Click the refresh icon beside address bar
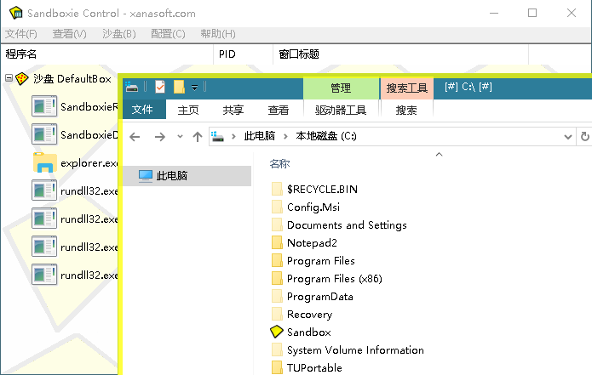Viewport: 592px width, 375px height. coord(584,136)
